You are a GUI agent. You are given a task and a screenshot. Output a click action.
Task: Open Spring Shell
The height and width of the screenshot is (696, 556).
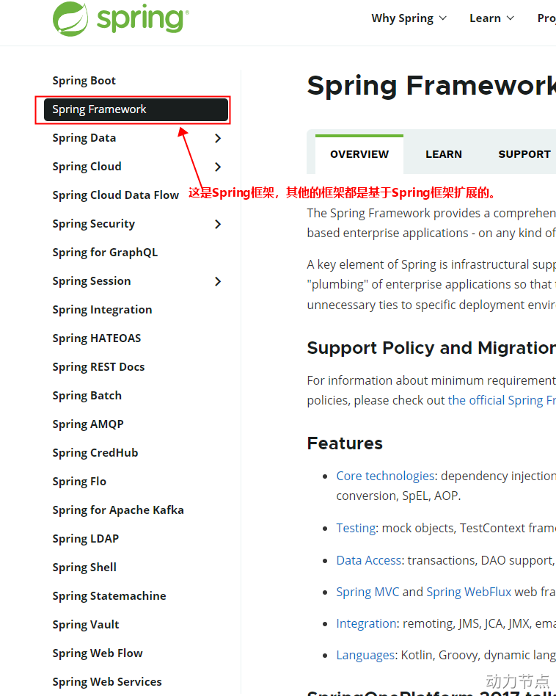click(x=84, y=568)
